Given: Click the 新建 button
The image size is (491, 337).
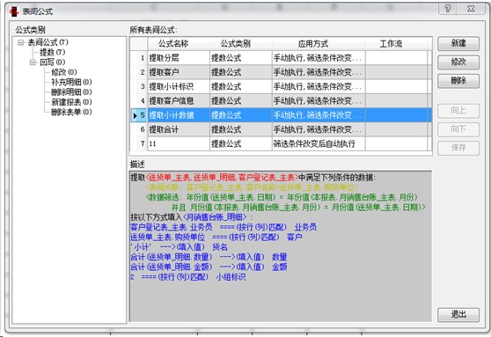Looking at the screenshot, I should point(458,43).
